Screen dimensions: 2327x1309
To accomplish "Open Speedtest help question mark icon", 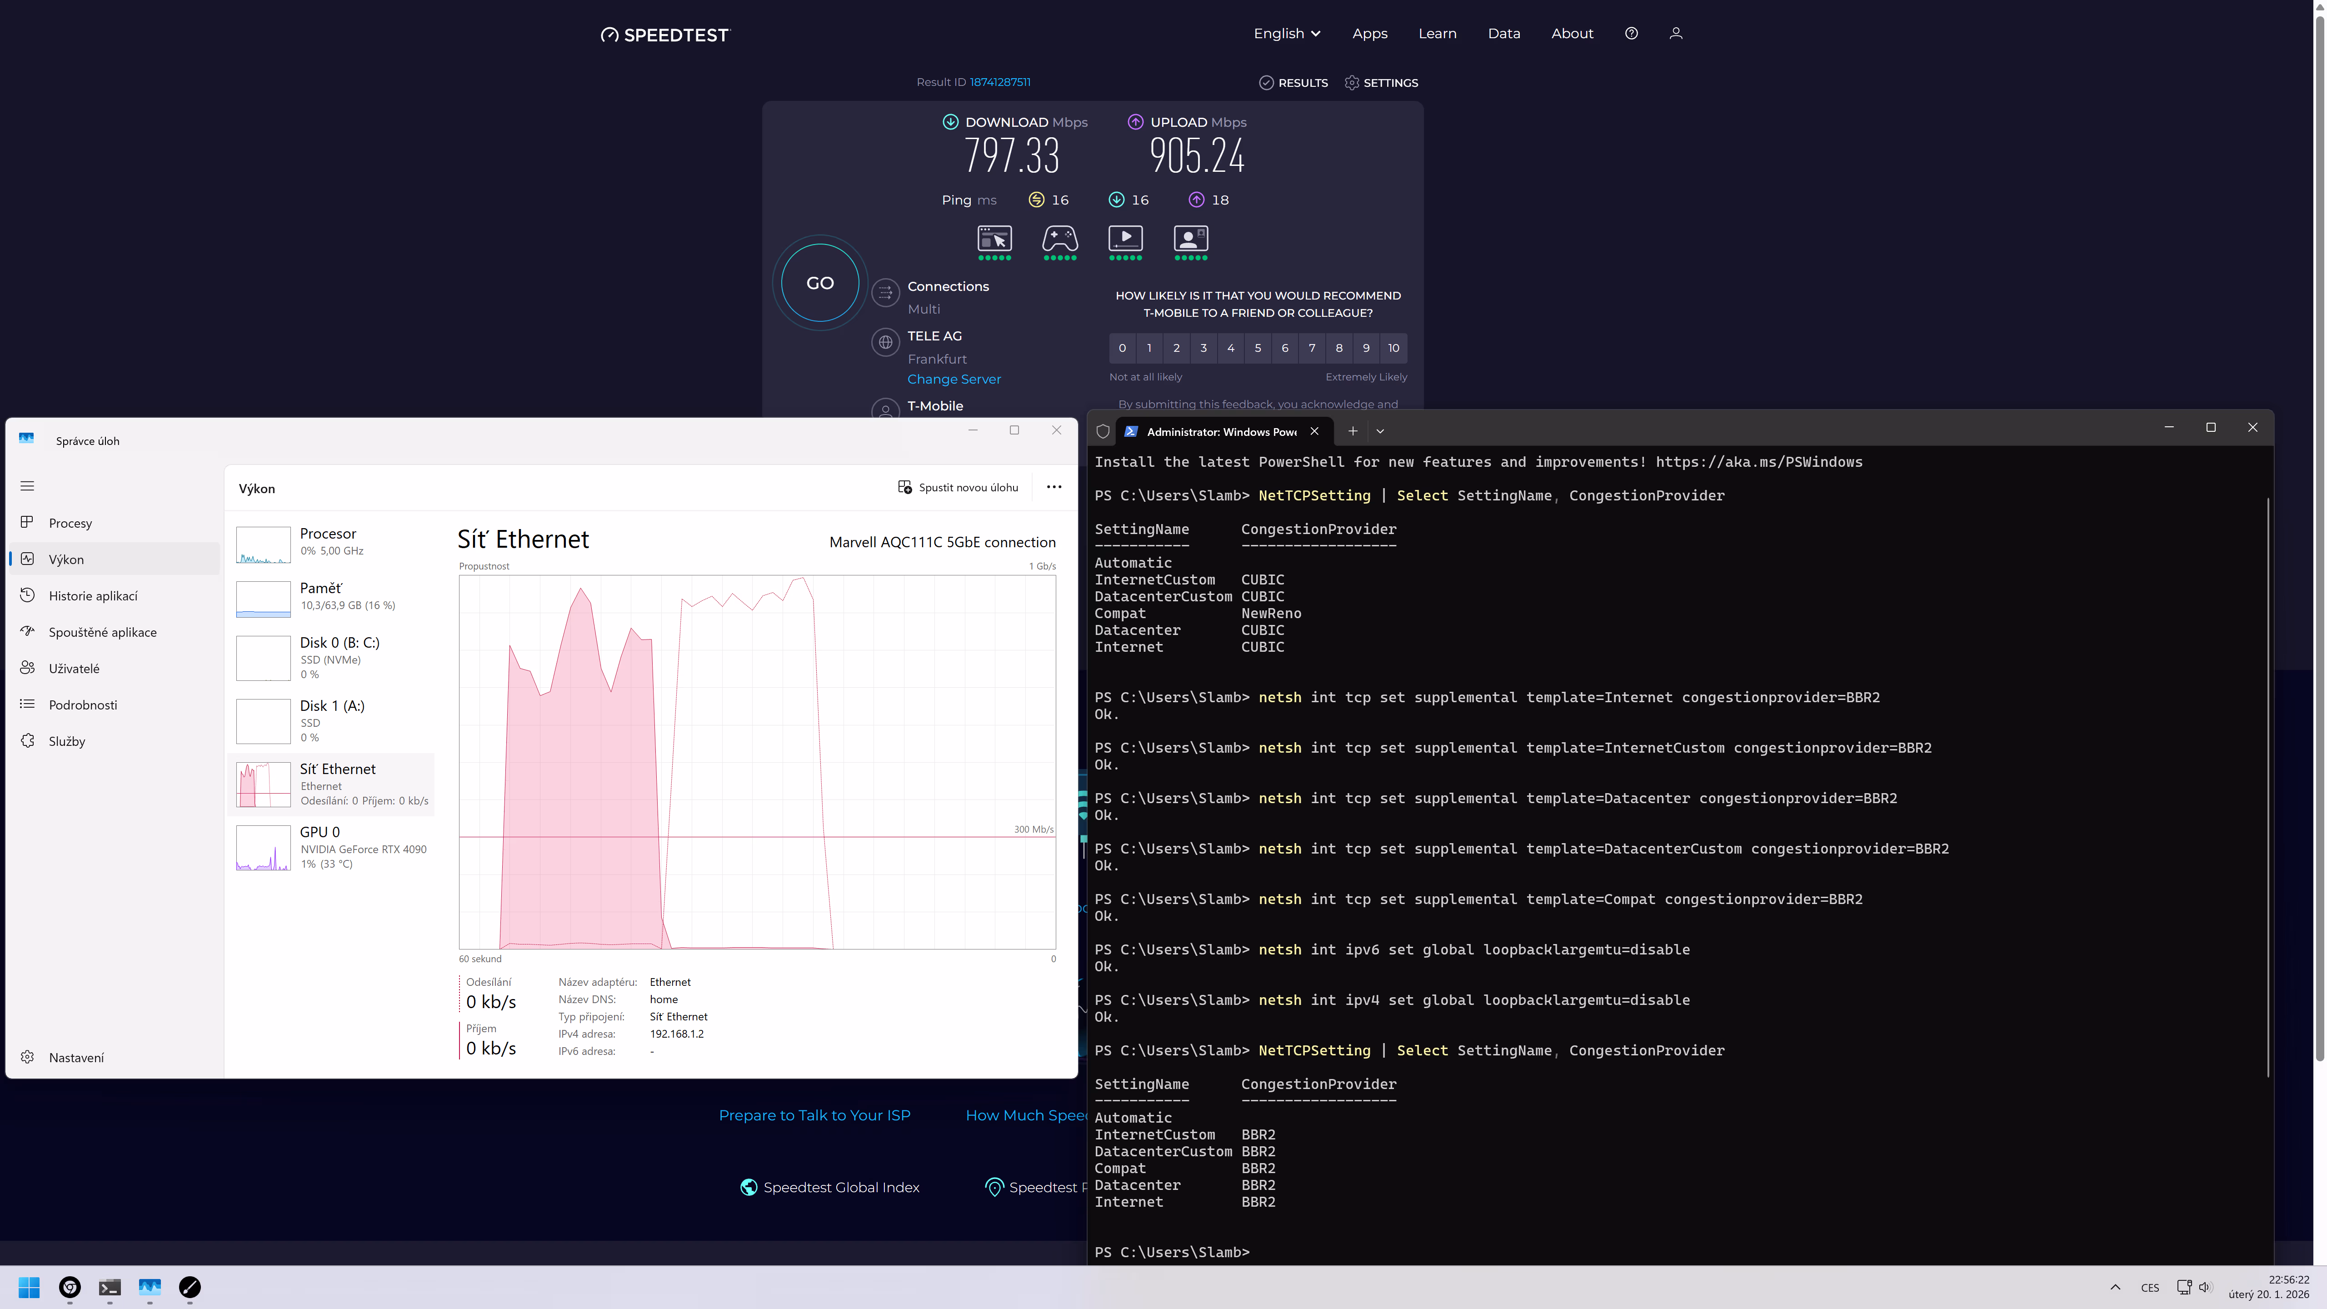I will pos(1631,34).
